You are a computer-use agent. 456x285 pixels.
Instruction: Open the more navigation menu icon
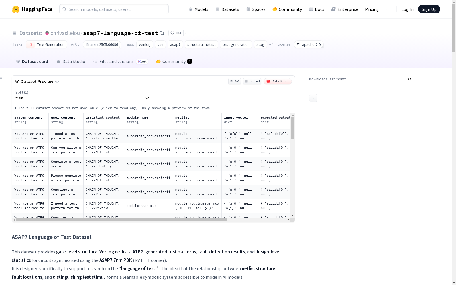click(x=388, y=9)
